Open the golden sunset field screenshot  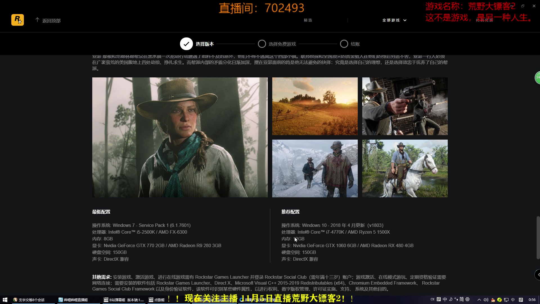point(315,106)
